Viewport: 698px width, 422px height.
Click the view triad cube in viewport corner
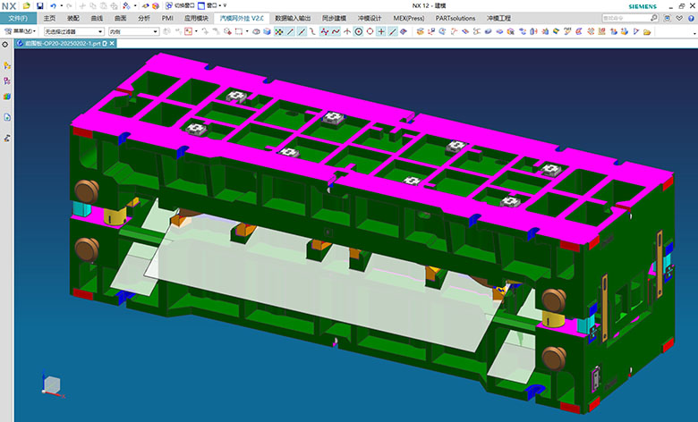tap(53, 383)
